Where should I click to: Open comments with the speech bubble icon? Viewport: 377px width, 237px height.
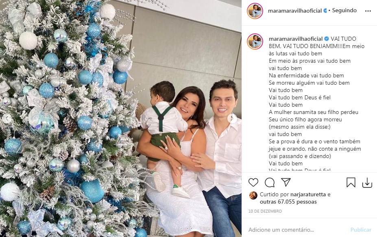point(270,182)
